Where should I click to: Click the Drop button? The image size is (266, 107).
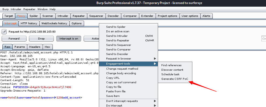pos(41,38)
